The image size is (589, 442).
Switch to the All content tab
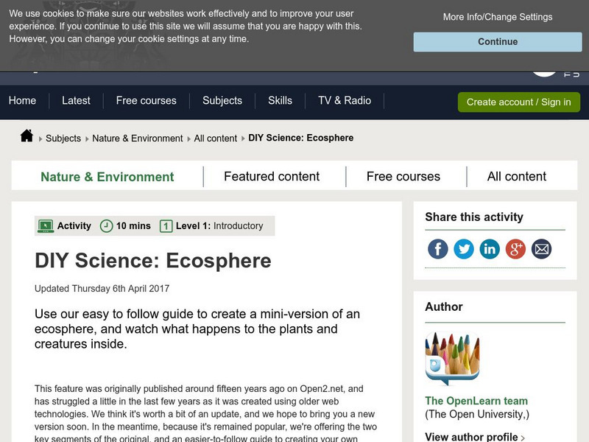pyautogui.click(x=517, y=177)
